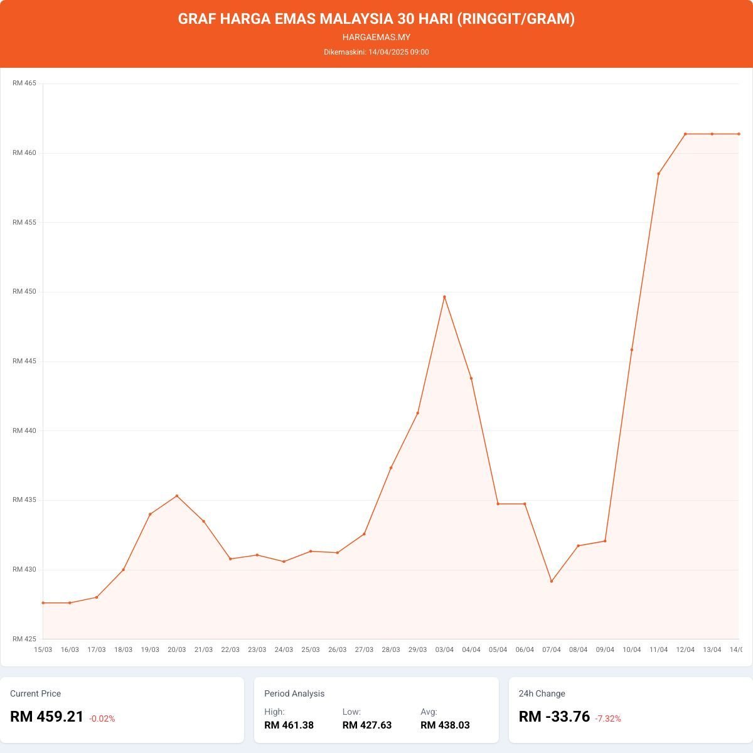Click the Period Analysis Low value
This screenshot has width=753, height=753.
367,725
